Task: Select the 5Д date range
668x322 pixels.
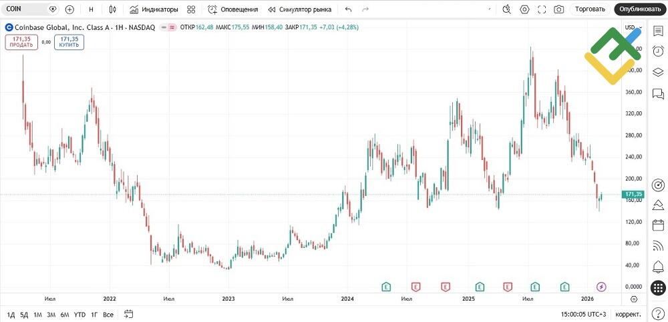Action: click(24, 315)
